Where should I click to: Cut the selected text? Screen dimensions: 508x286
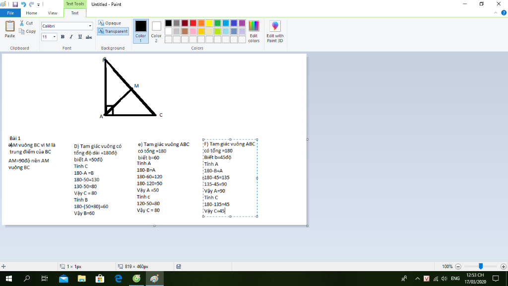26,23
